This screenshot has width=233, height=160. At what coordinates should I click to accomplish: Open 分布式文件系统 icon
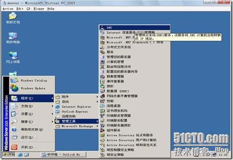pos(102,47)
